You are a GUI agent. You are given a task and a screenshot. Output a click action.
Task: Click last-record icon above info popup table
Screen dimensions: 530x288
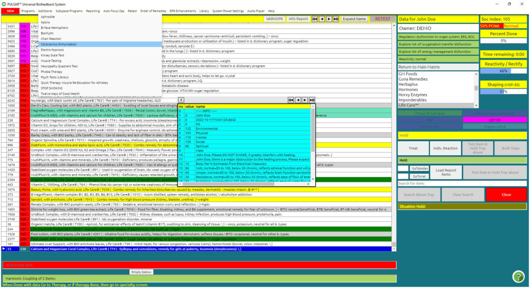tap(312, 100)
